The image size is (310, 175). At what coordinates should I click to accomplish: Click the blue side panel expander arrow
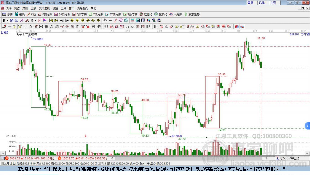point(308,126)
